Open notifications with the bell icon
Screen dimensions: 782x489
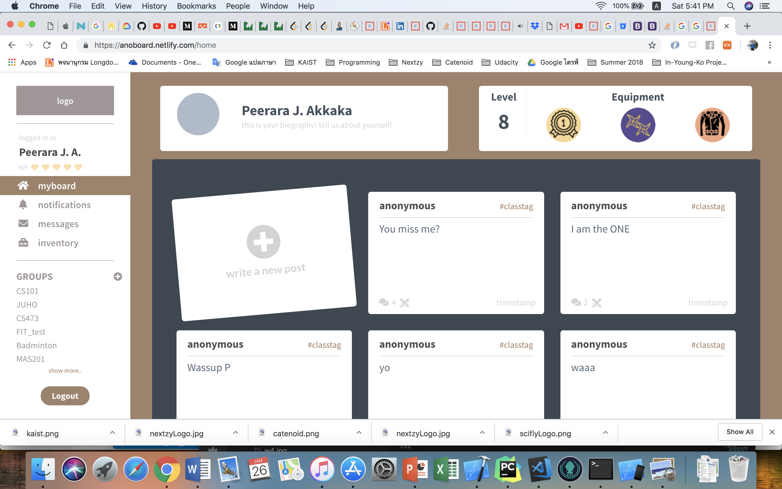click(x=23, y=205)
